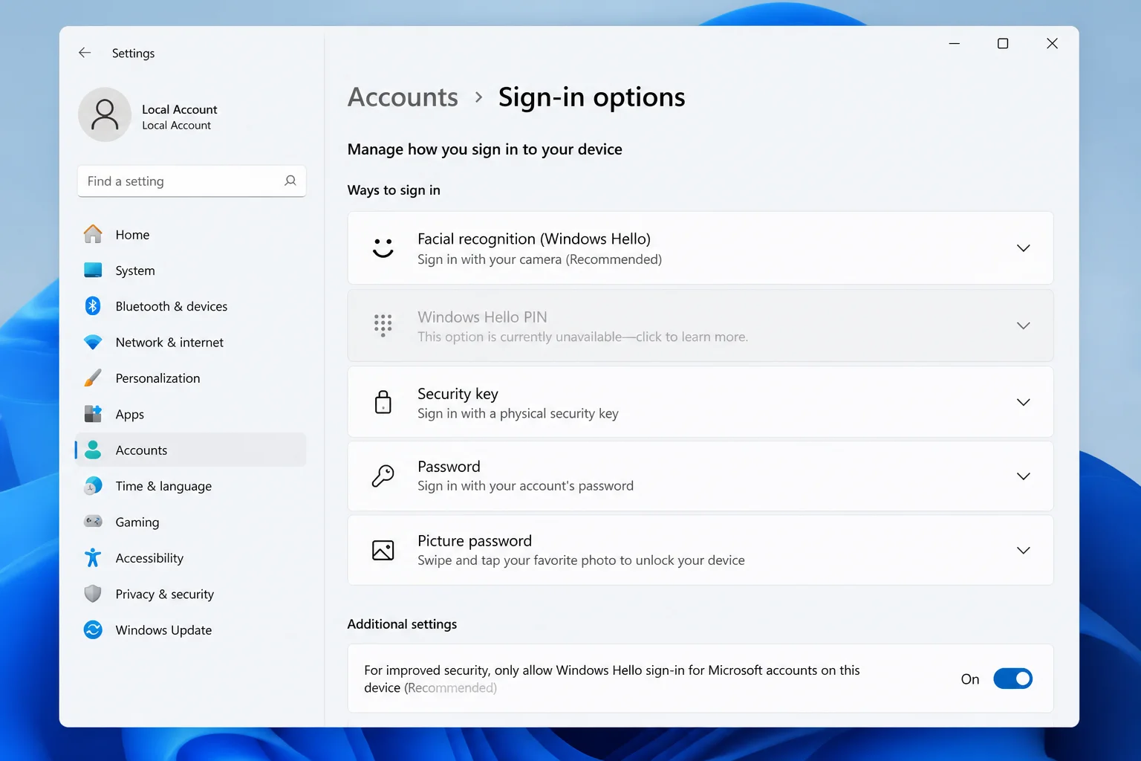1141x761 pixels.
Task: Click 'Sign in with a physical security key' text
Action: (x=518, y=413)
